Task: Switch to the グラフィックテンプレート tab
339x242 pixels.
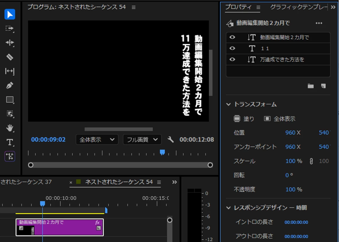Action: tap(299, 7)
